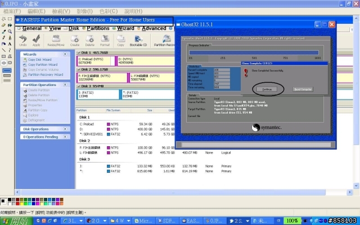Expand the Disk Operations panel chevron
The image size is (360, 225).
(x=65, y=129)
